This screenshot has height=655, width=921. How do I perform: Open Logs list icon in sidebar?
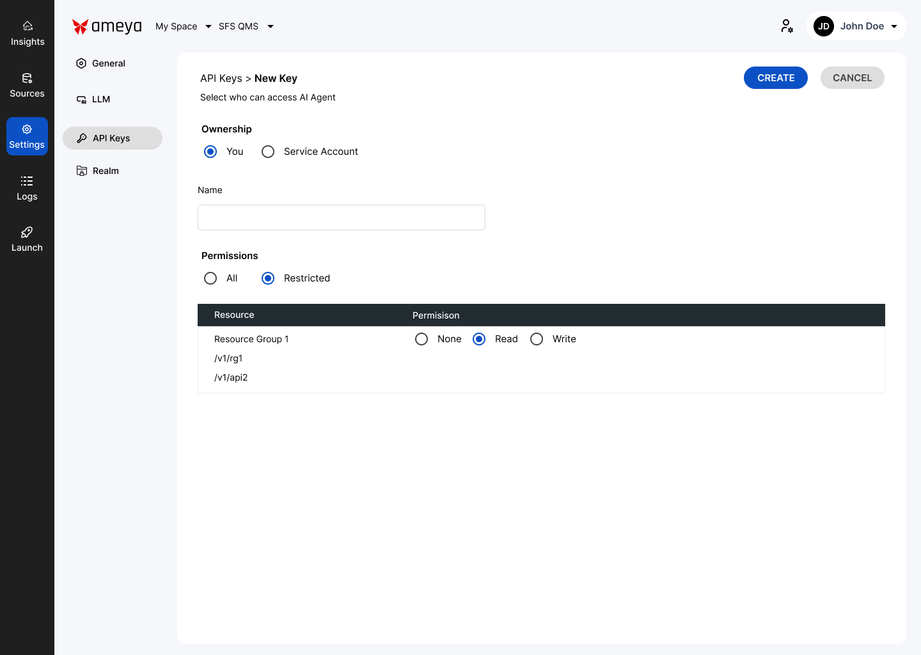[27, 181]
